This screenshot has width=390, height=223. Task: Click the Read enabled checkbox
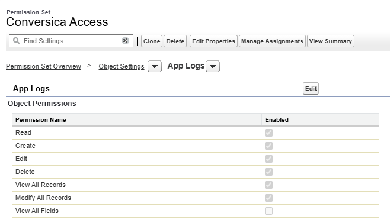(x=268, y=132)
